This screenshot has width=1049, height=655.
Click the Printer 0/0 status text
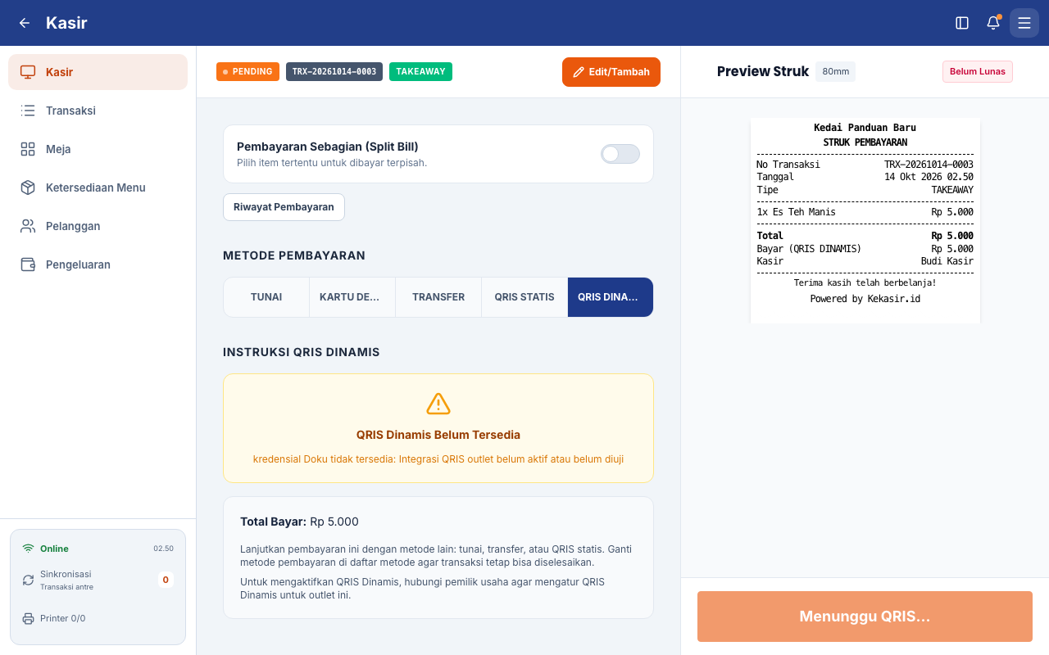click(x=63, y=618)
